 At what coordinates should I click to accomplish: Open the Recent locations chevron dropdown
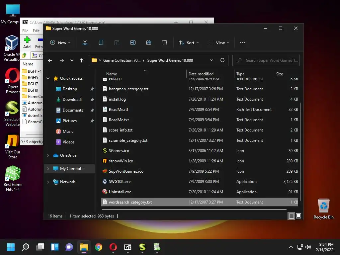(72, 60)
